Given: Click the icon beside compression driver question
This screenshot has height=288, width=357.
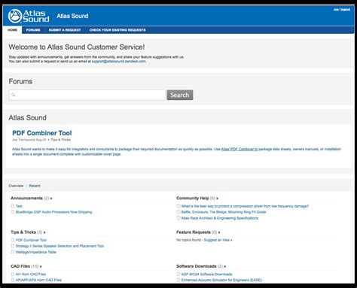Looking at the screenshot, I should [x=178, y=206].
